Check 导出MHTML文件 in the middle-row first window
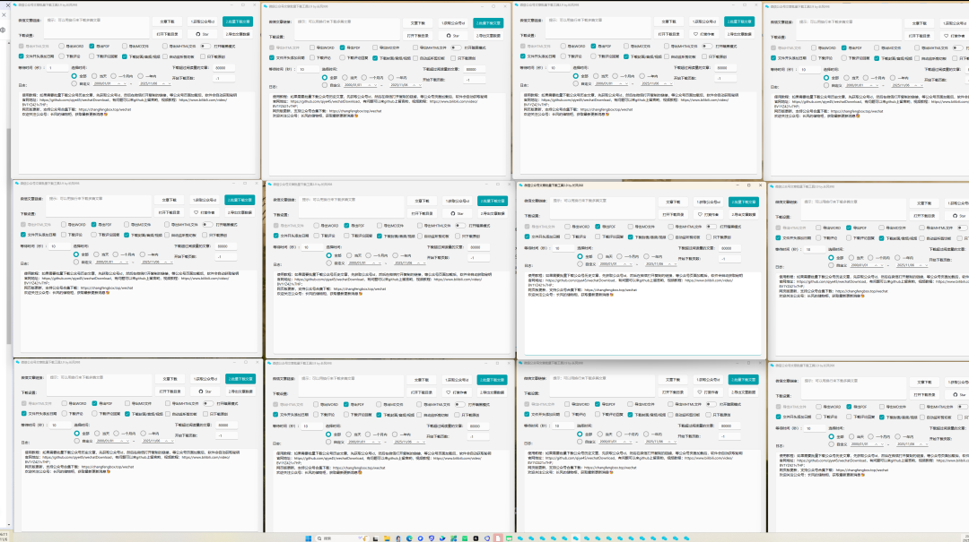The image size is (969, 542). point(167,225)
